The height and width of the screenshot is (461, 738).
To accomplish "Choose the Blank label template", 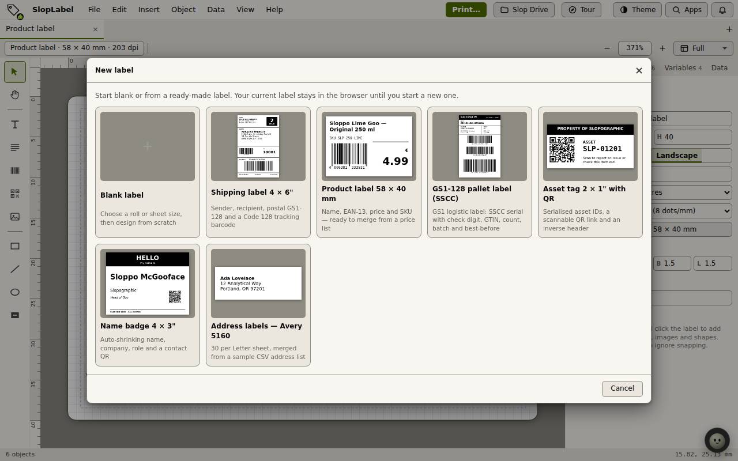I will pyautogui.click(x=148, y=172).
